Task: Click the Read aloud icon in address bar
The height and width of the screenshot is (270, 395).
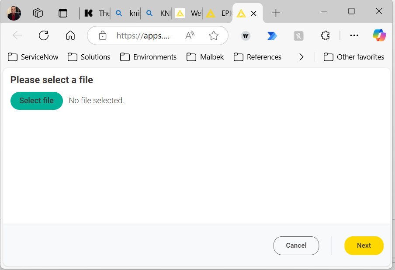Action: pos(190,35)
